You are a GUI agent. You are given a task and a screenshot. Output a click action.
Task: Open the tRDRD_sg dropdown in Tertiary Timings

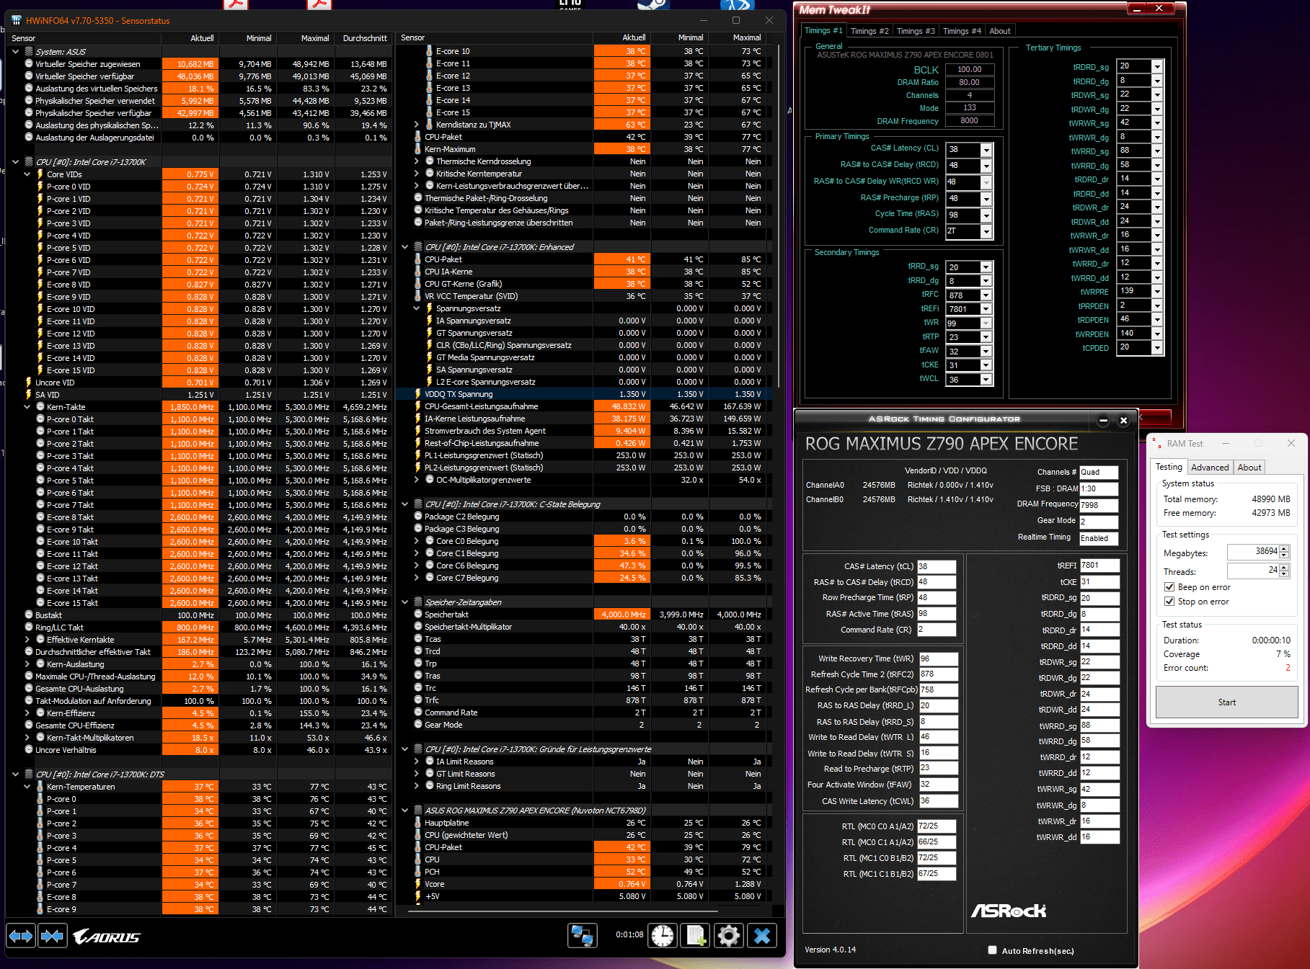[1157, 66]
